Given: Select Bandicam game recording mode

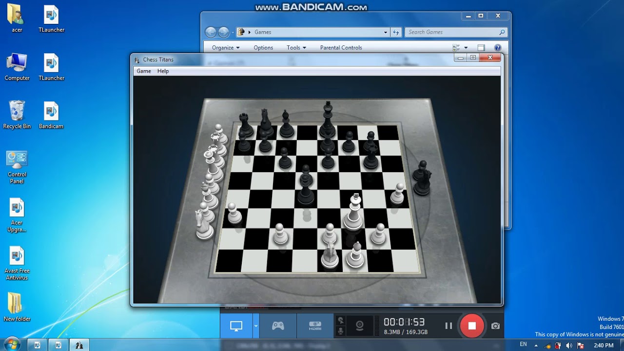Looking at the screenshot, I should [x=278, y=326].
